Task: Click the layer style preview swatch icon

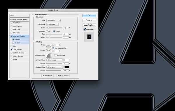Action: point(89,37)
